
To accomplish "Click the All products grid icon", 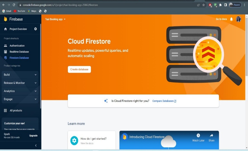I will pos(5,110).
